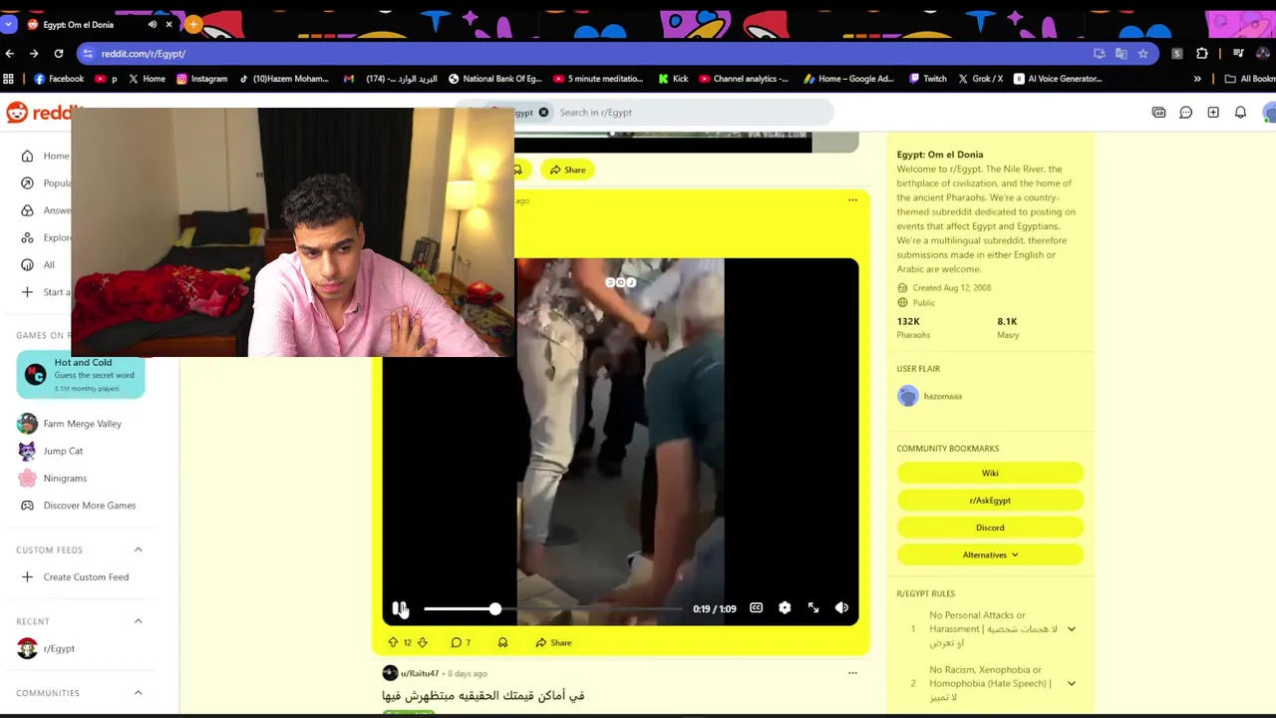This screenshot has height=718, width=1276.
Task: Open Reddit notifications bell
Action: coord(1240,113)
